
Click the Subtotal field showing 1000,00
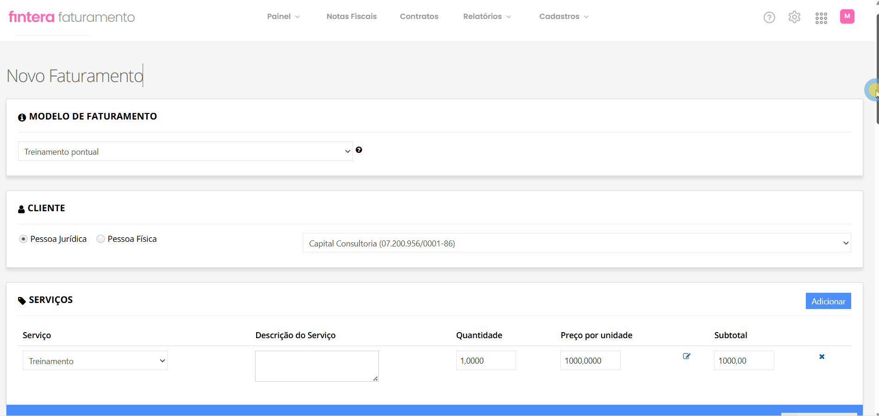[744, 360]
